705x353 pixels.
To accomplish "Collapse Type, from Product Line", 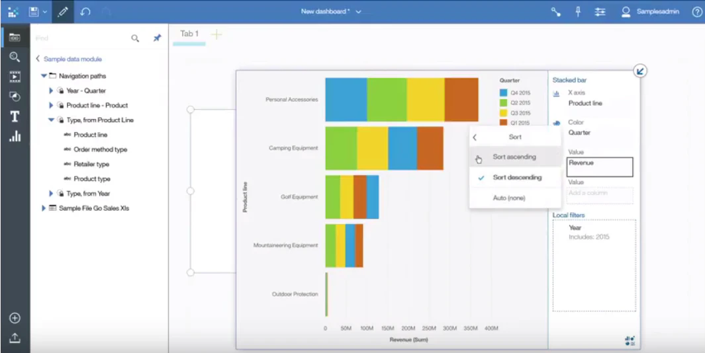I will [x=51, y=120].
